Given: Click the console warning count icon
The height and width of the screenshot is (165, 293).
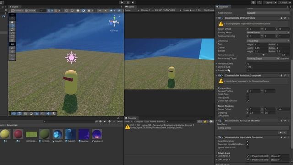Looking at the screenshot, I should point(205,121).
